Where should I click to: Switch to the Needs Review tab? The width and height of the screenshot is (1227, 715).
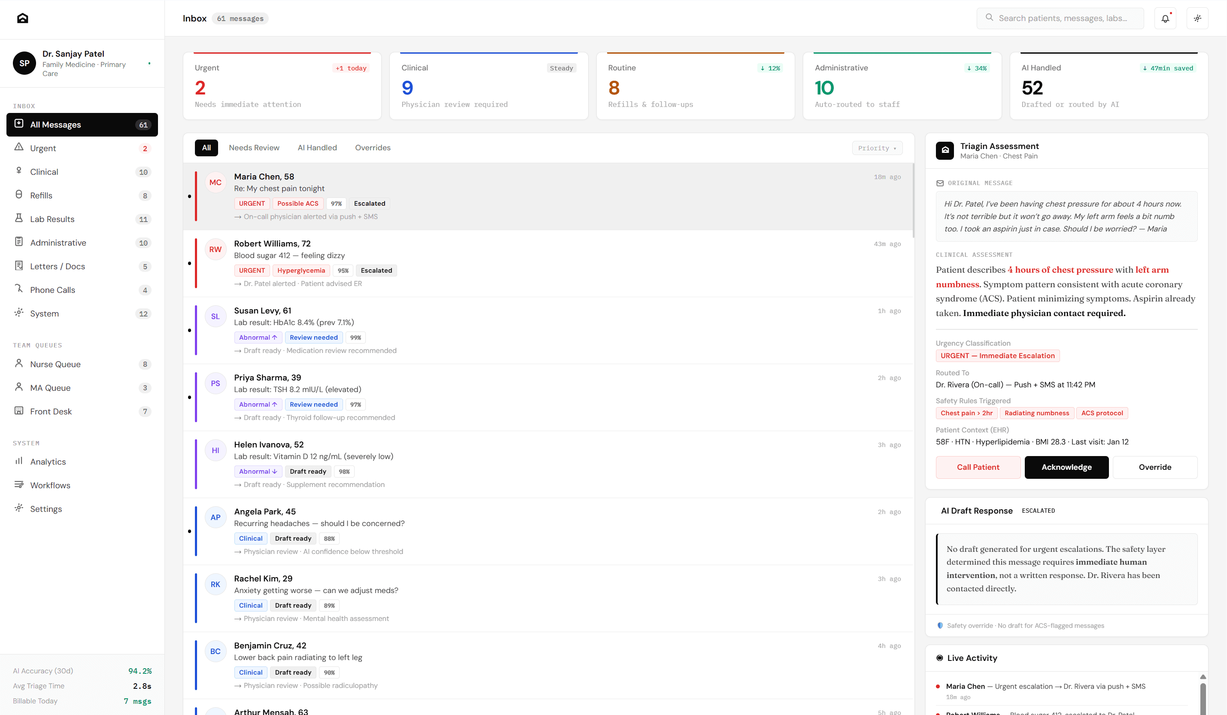coord(254,148)
